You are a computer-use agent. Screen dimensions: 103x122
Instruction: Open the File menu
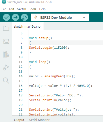pyautogui.click(x=4, y=9)
